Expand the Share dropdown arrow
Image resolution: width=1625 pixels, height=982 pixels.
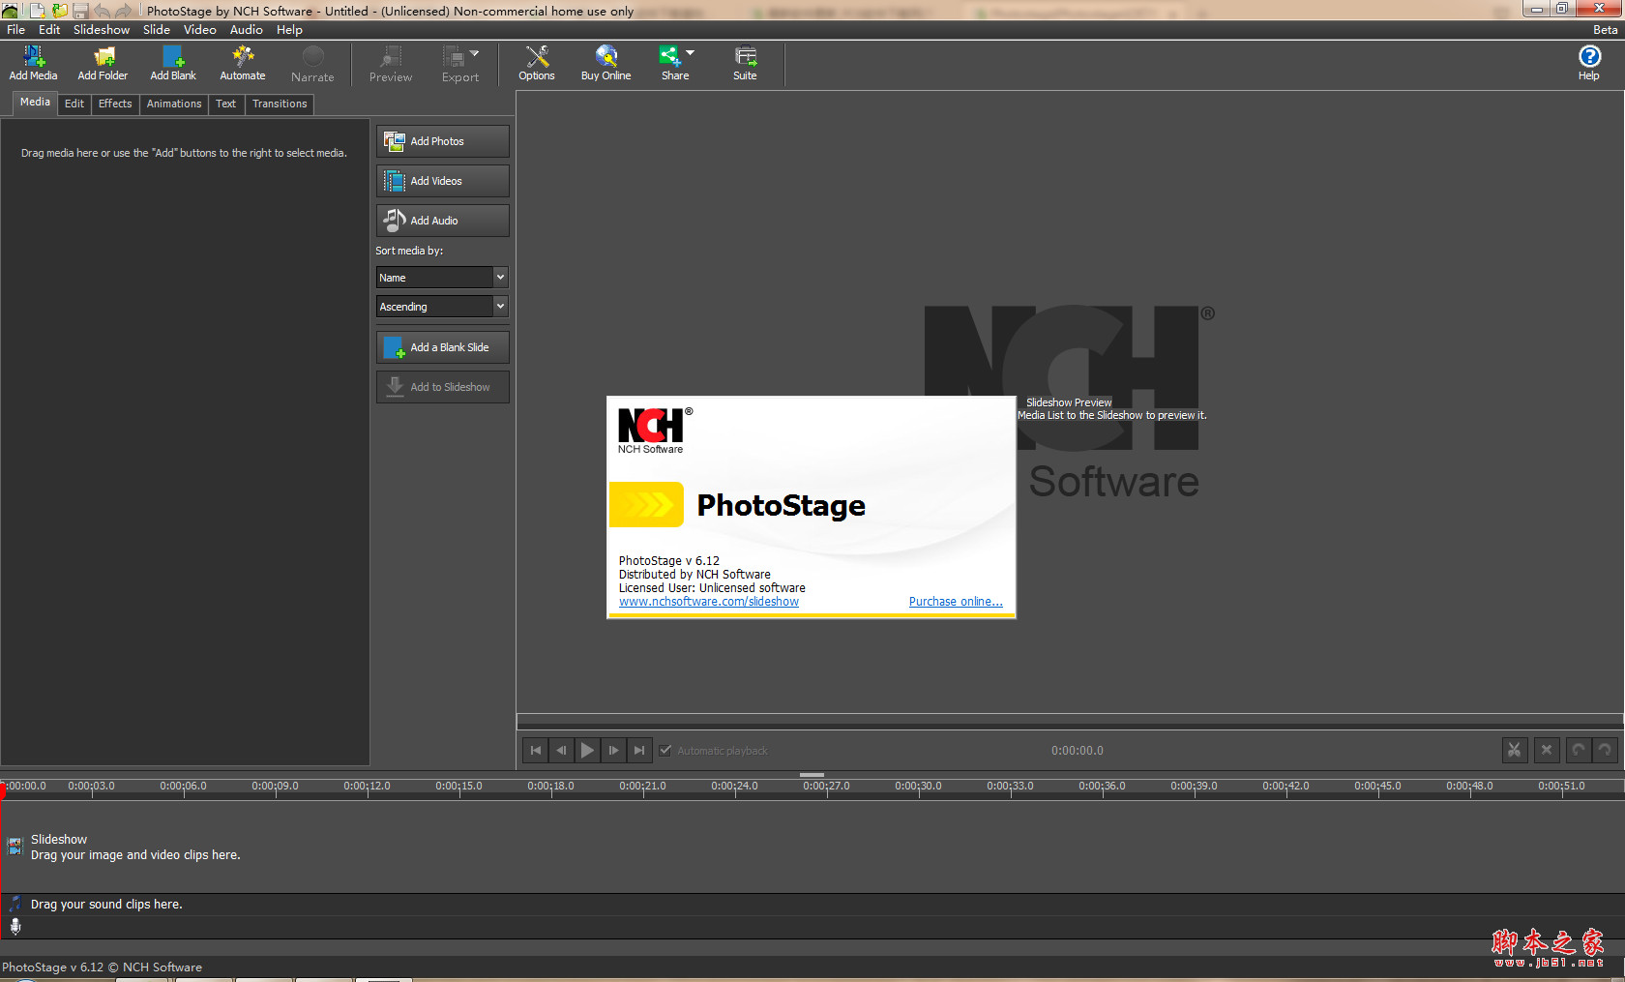[690, 53]
